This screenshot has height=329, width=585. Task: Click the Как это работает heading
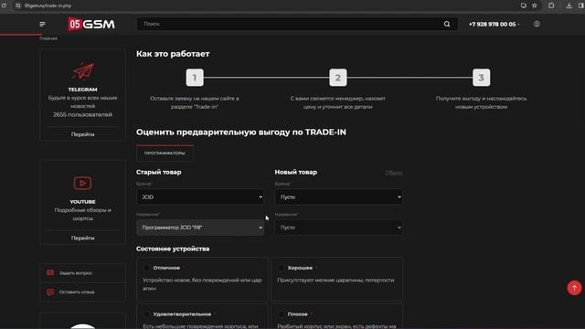[x=173, y=54]
